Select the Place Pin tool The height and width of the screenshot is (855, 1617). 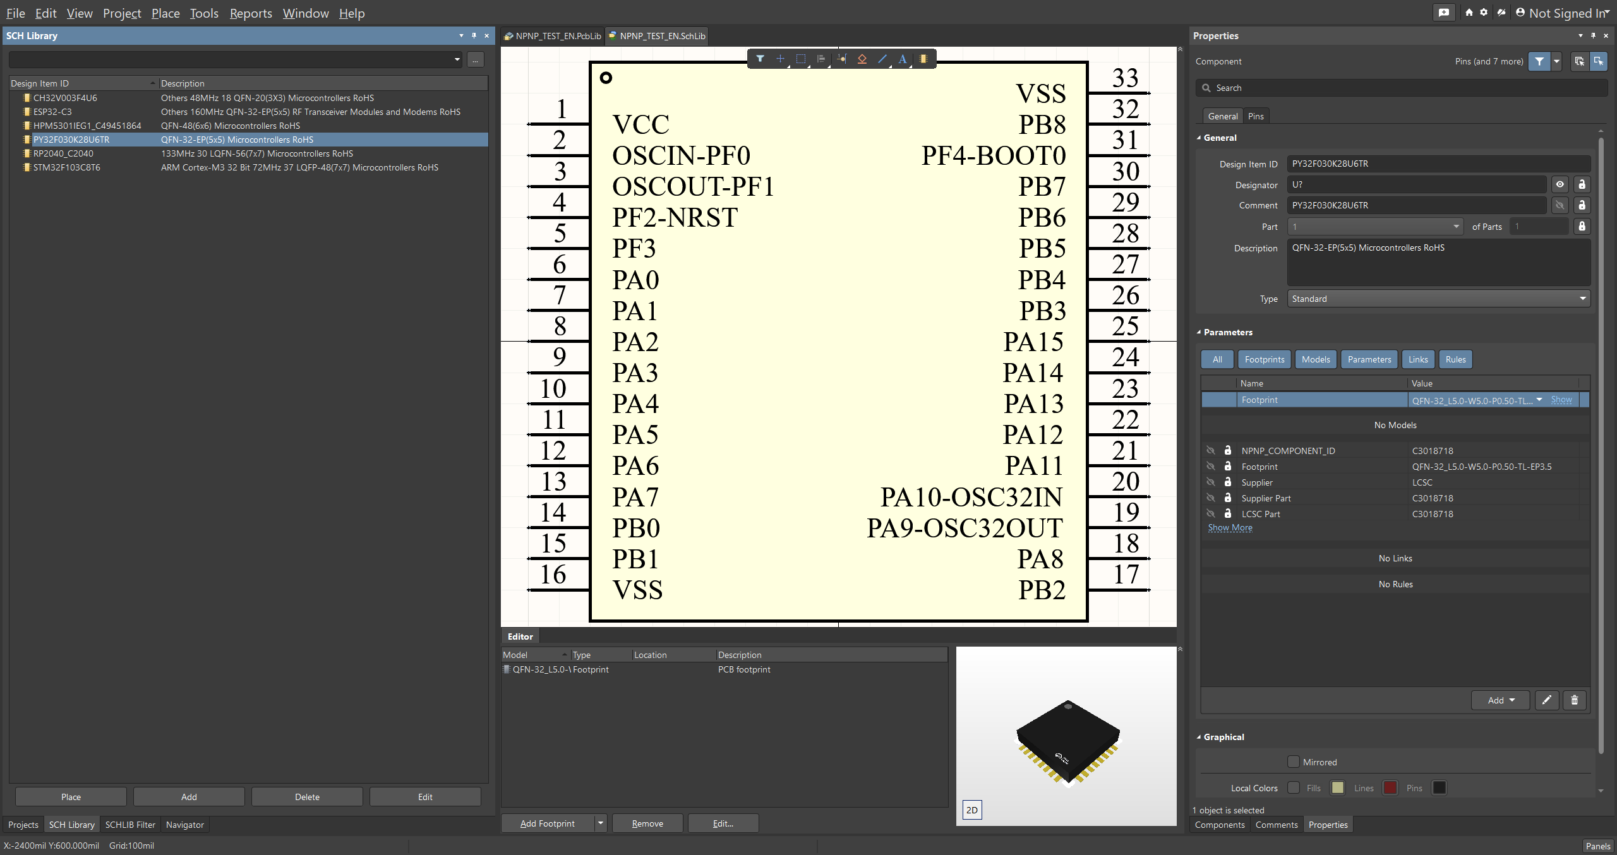tap(842, 59)
